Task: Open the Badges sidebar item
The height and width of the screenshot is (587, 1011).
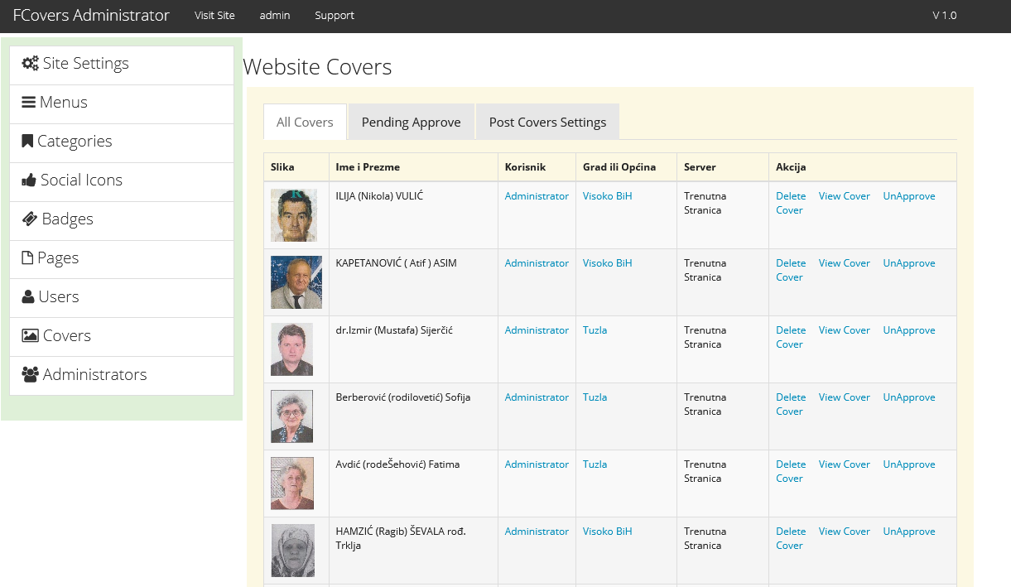Action: point(122,220)
